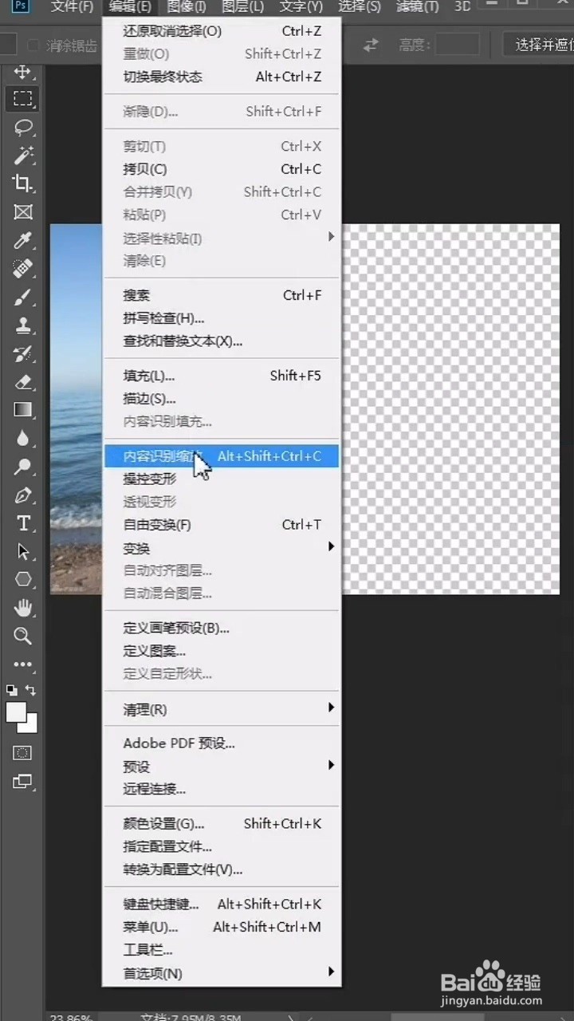Viewport: 574px width, 1021px height.
Task: Choose 填充(L)... menu item
Action: pyautogui.click(x=222, y=376)
